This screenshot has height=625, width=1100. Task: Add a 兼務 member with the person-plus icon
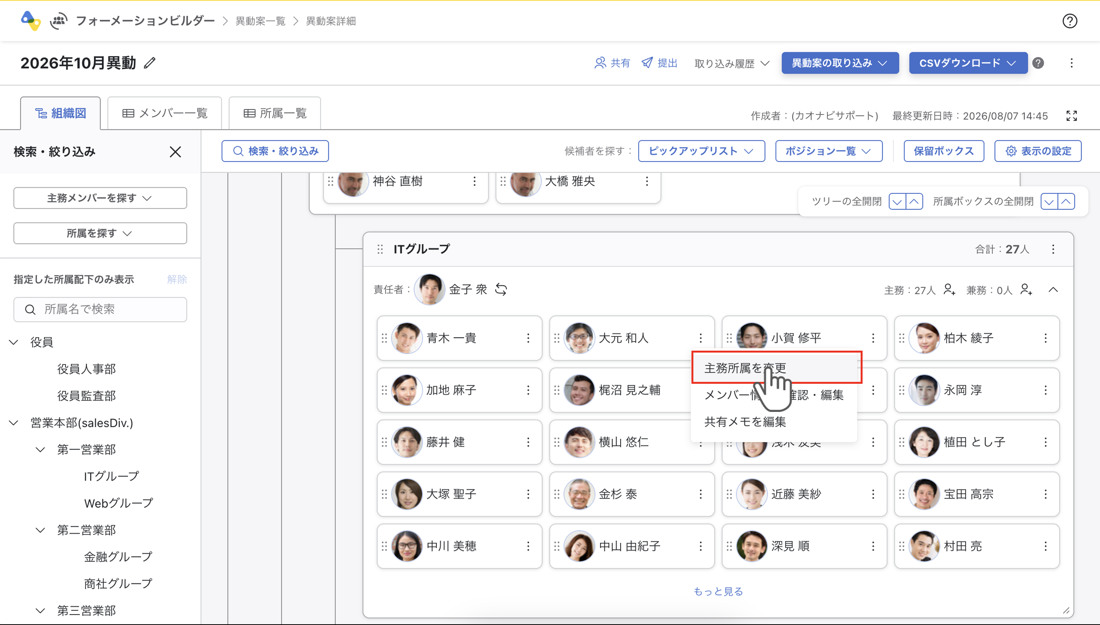[x=1026, y=290]
